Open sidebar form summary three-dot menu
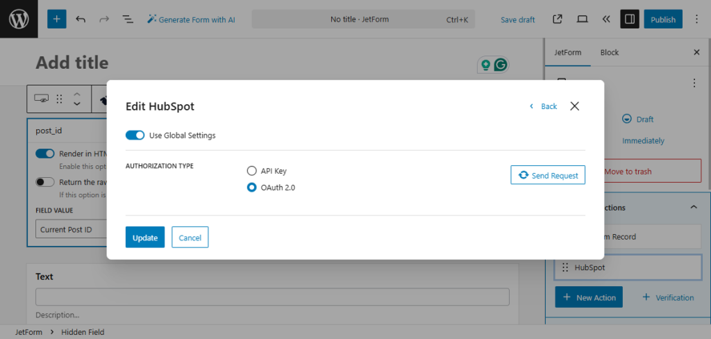Viewport: 711px width, 339px height. coord(694,83)
